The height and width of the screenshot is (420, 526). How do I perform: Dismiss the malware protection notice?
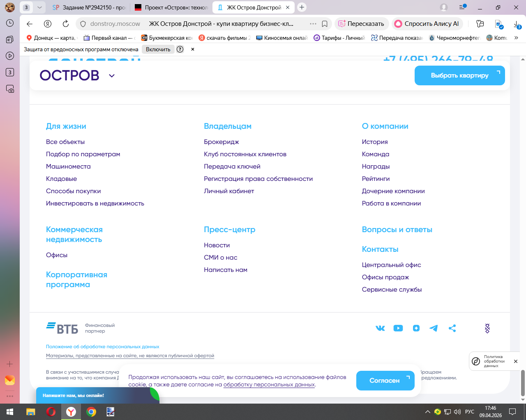[x=192, y=49]
